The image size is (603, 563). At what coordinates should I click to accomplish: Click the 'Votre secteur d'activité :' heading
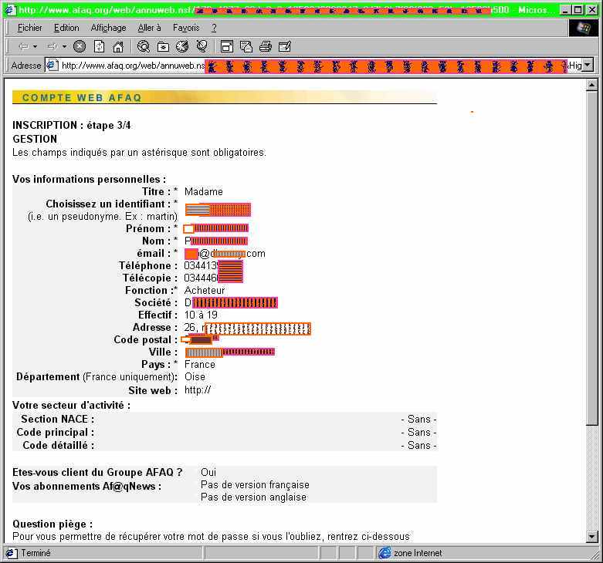[x=71, y=405]
